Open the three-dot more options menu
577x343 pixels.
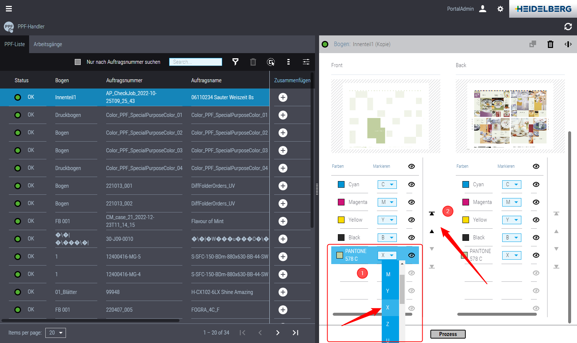[x=288, y=62]
